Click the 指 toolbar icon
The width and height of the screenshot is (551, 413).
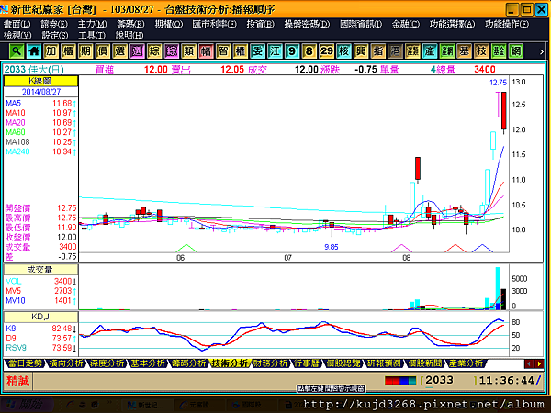[378, 51]
